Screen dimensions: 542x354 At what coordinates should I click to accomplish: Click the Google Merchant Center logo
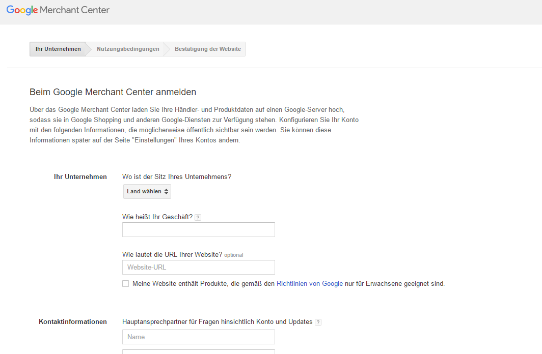tap(58, 10)
